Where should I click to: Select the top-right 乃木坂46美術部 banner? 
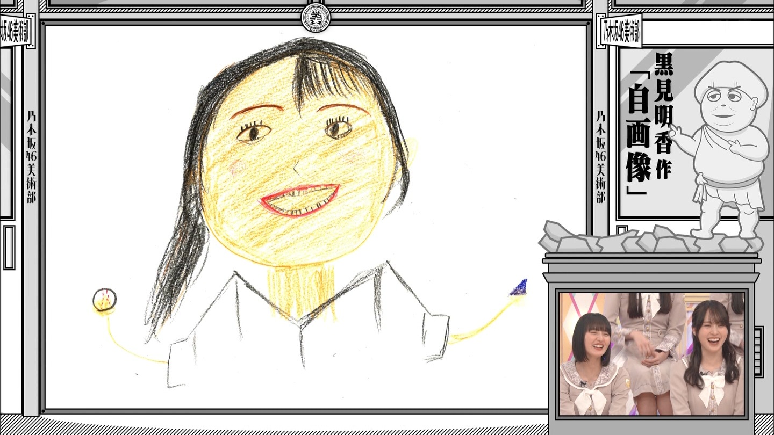click(x=621, y=32)
